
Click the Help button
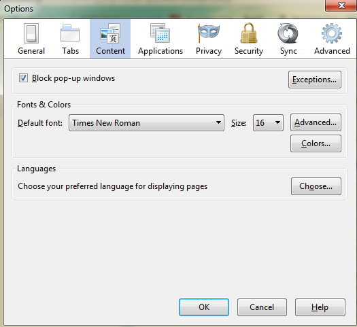click(320, 307)
